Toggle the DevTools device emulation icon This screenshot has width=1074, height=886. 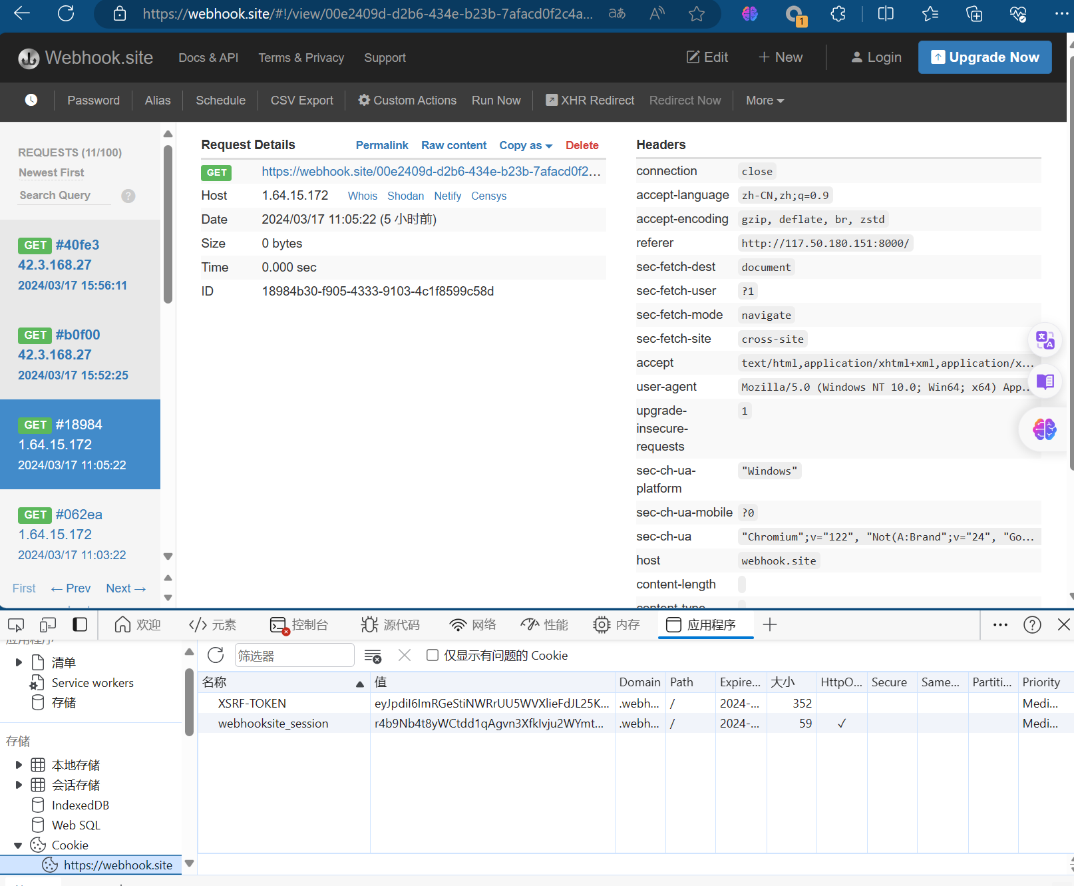click(x=48, y=624)
